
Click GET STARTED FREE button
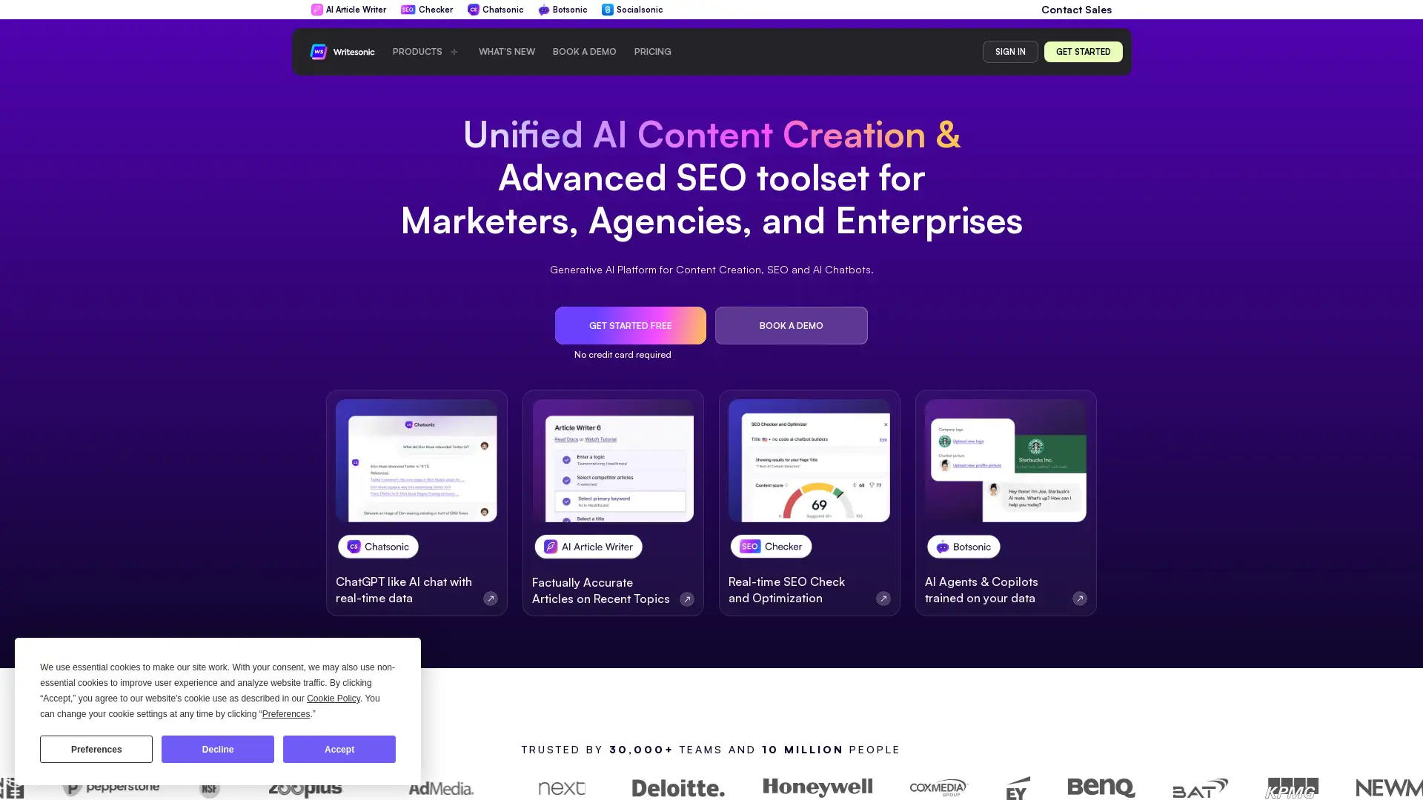tap(629, 325)
